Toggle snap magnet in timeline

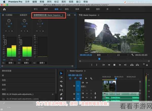click(75, 78)
